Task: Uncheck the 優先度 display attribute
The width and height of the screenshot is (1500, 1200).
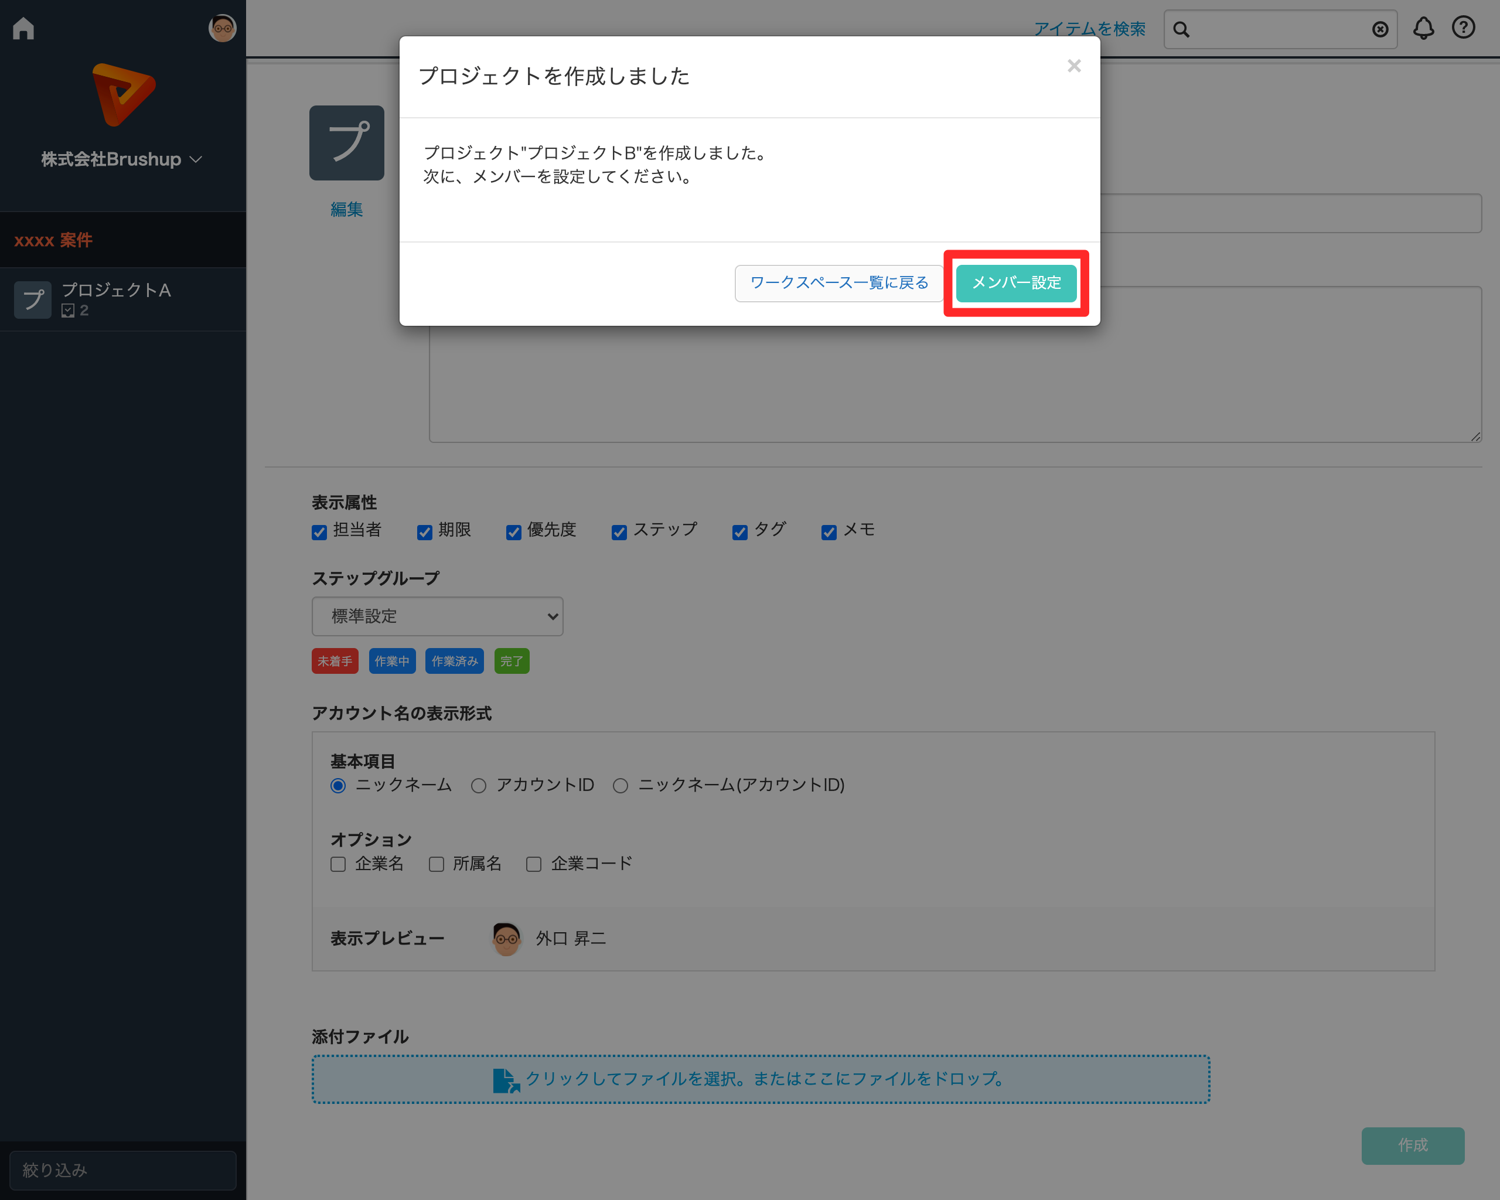Action: click(513, 532)
